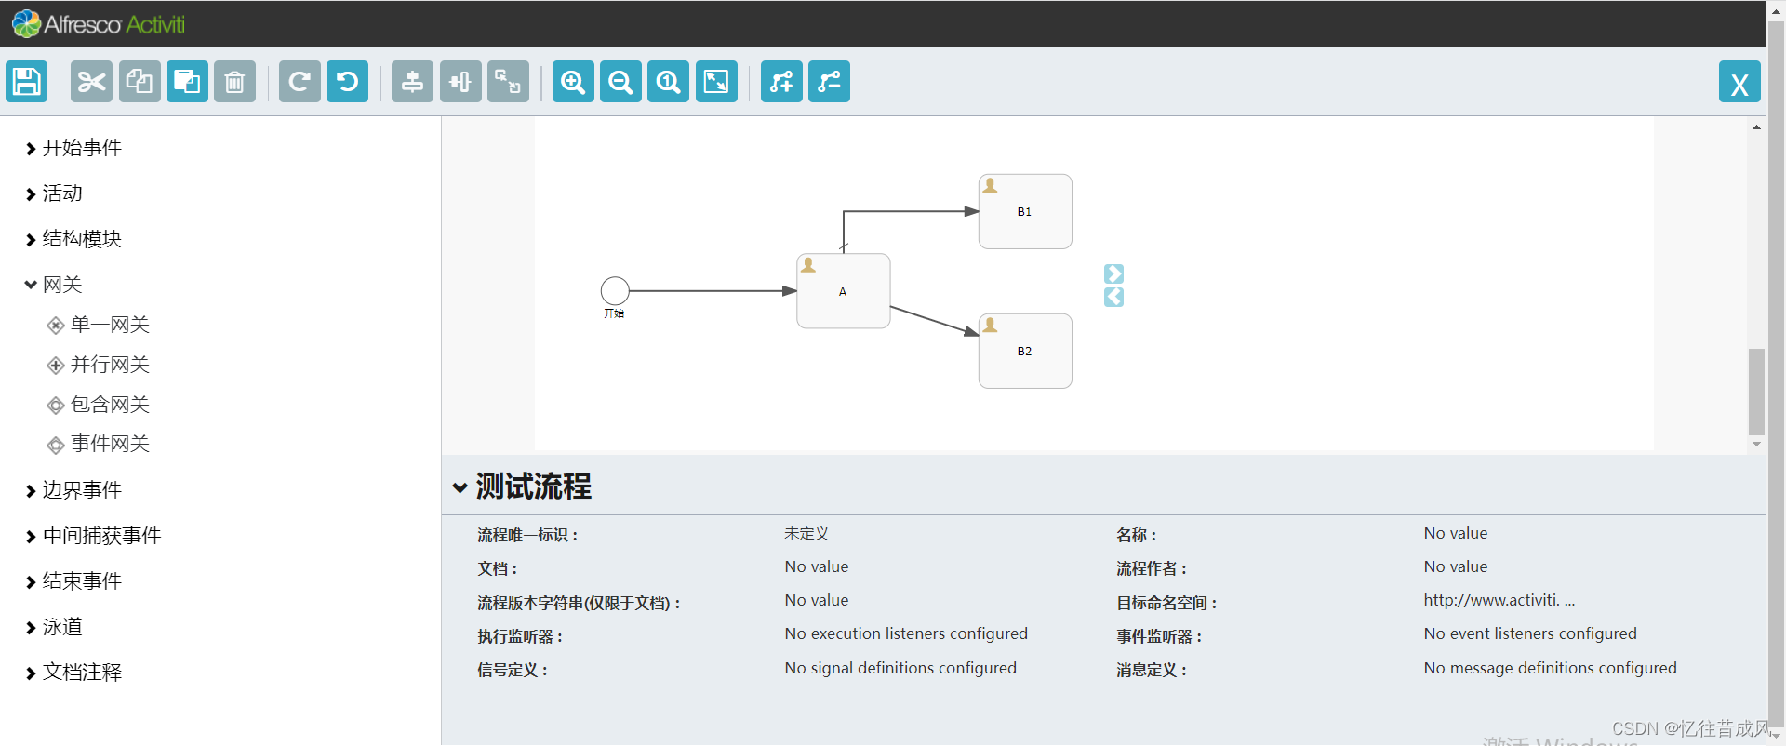This screenshot has height=746, width=1786.
Task: Expand the 结束事件 palette group
Action: 74,581
